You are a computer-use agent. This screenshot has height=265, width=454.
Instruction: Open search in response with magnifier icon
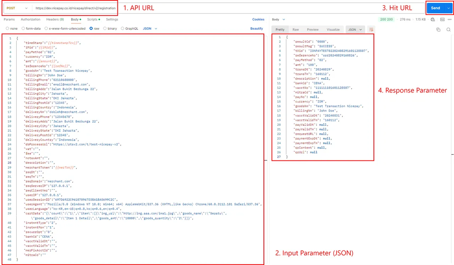(448, 29)
